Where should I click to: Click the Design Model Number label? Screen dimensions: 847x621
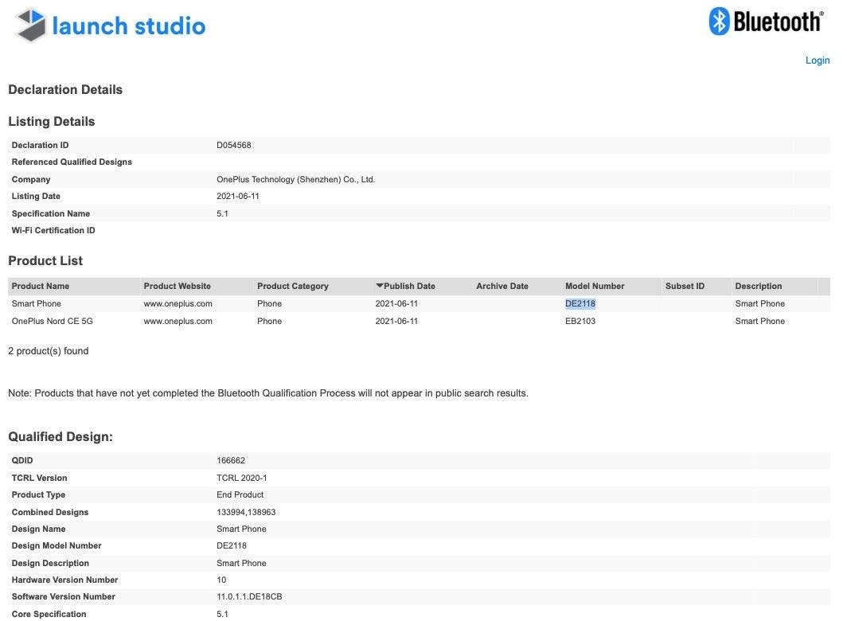pos(57,545)
